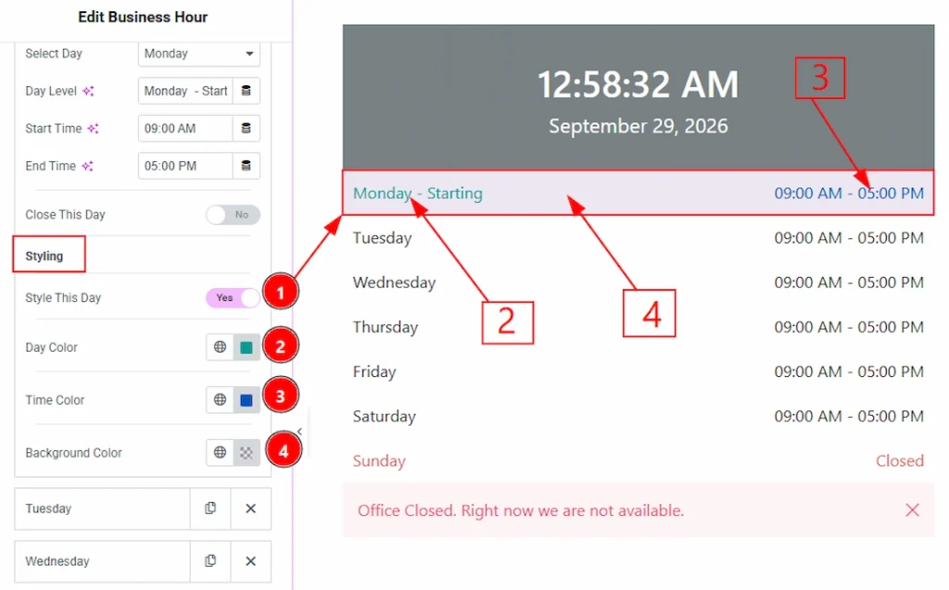Edit the Day Level text field
The height and width of the screenshot is (590, 949).
185,91
